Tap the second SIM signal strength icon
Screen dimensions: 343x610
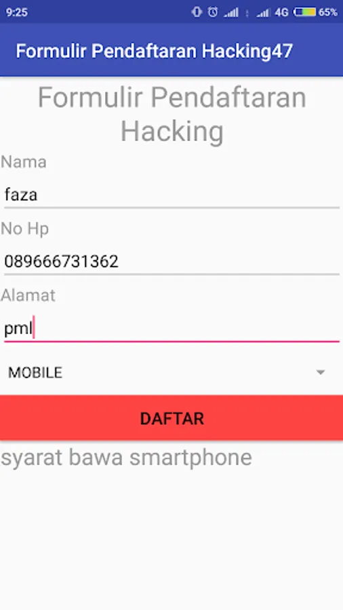(263, 13)
